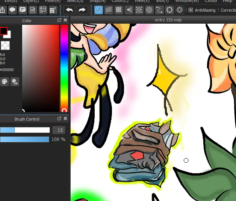This screenshot has width=236, height=201.
Task: Close the Brush Control panel
Action: pyautogui.click(x=65, y=119)
